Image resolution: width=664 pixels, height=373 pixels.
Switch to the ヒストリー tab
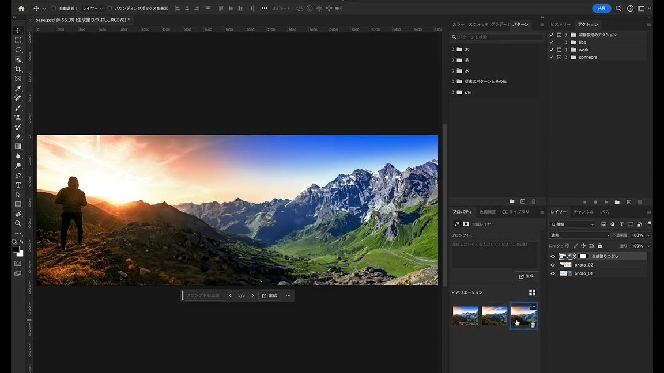[561, 25]
